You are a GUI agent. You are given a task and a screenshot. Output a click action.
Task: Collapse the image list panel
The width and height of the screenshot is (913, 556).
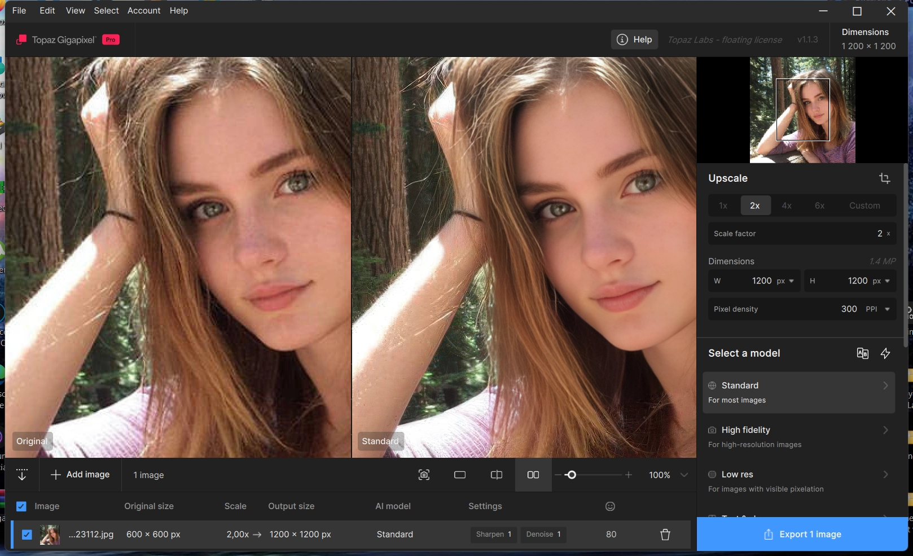pyautogui.click(x=22, y=475)
